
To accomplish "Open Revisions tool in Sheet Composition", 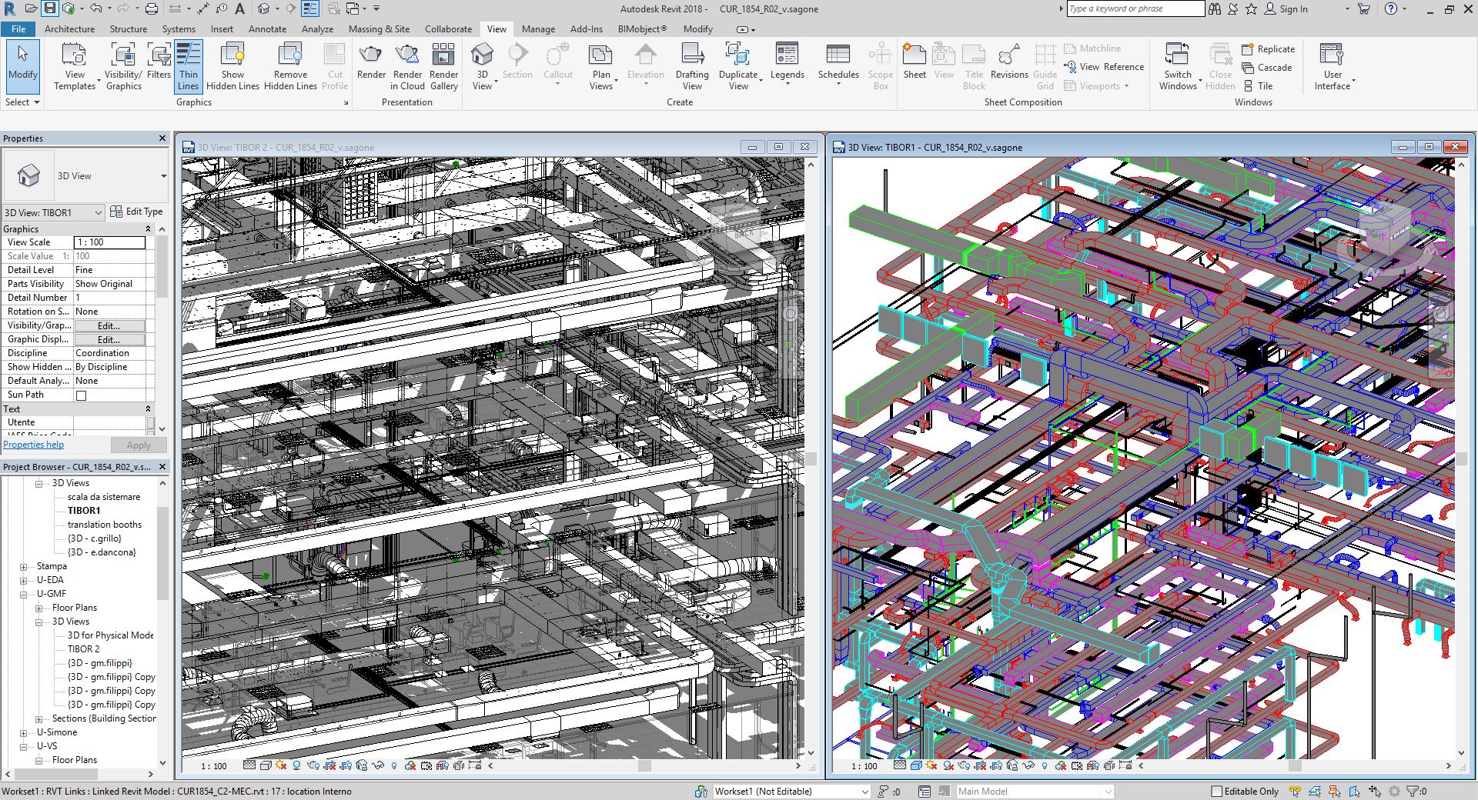I will coord(1009,62).
